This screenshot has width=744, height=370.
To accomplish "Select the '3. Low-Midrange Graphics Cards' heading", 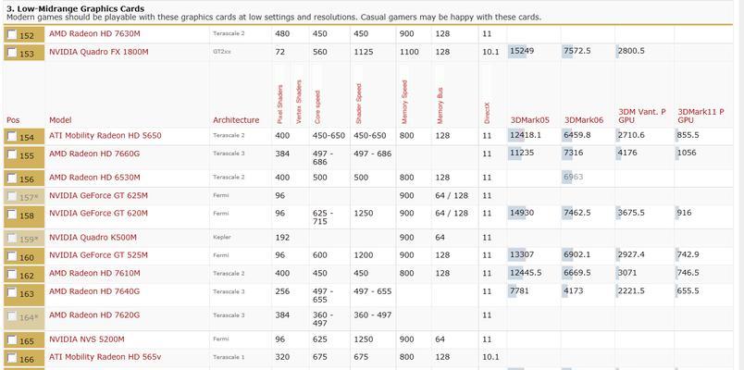I will tap(76, 8).
